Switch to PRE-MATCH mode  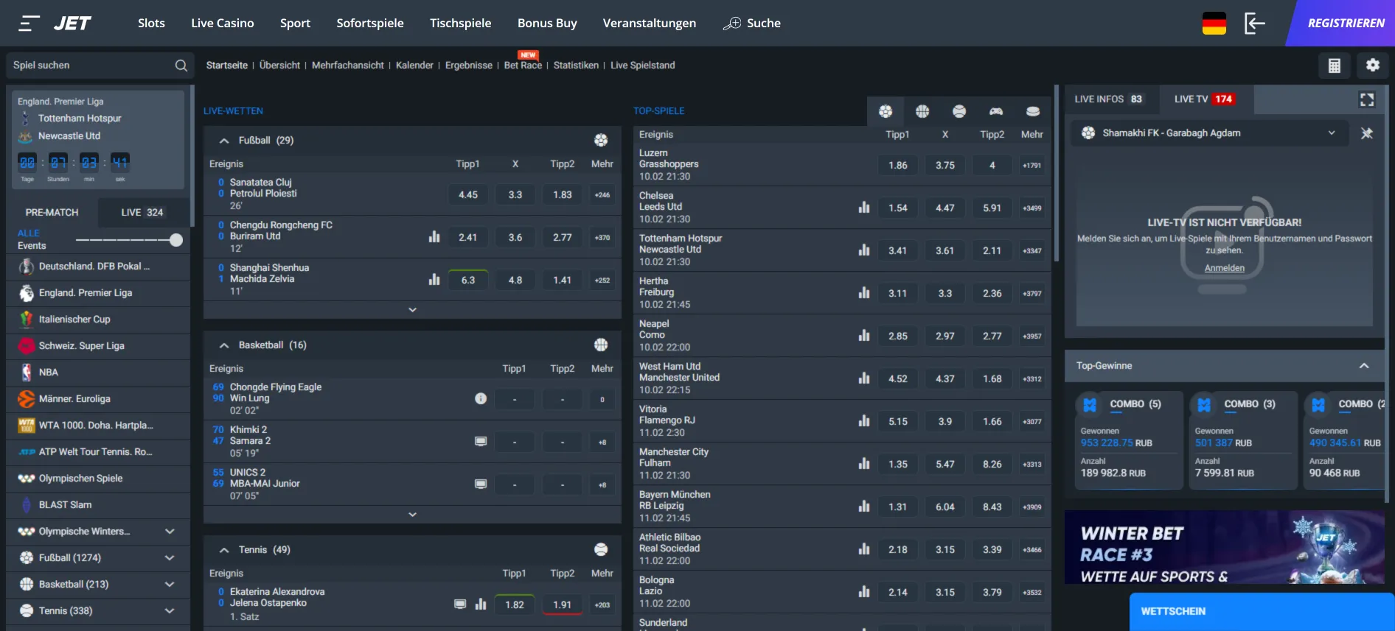point(52,212)
